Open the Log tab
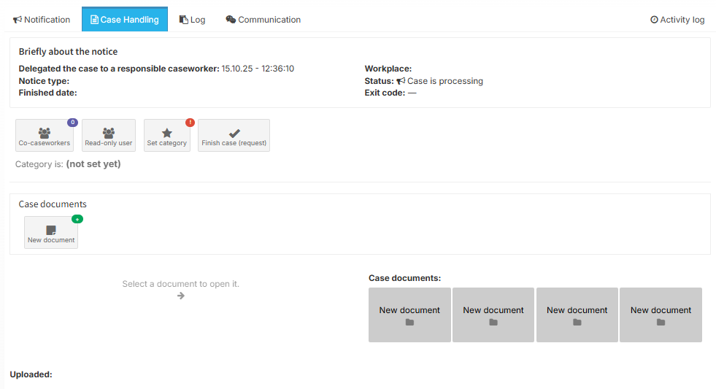The height and width of the screenshot is (389, 716). tap(193, 20)
